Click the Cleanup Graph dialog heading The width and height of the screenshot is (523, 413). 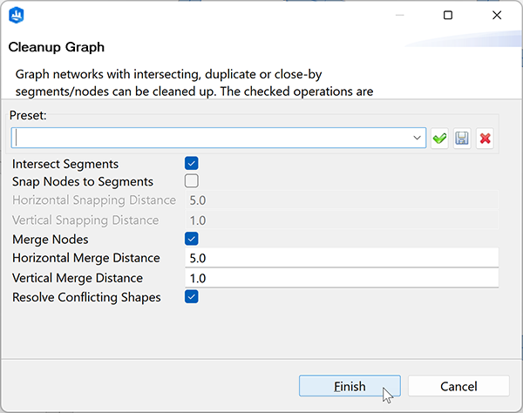click(x=57, y=47)
